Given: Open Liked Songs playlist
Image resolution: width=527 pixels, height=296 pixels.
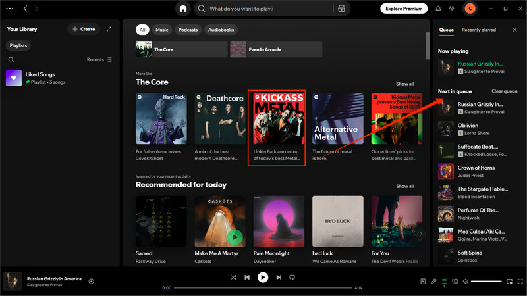Looking at the screenshot, I should click(61, 78).
